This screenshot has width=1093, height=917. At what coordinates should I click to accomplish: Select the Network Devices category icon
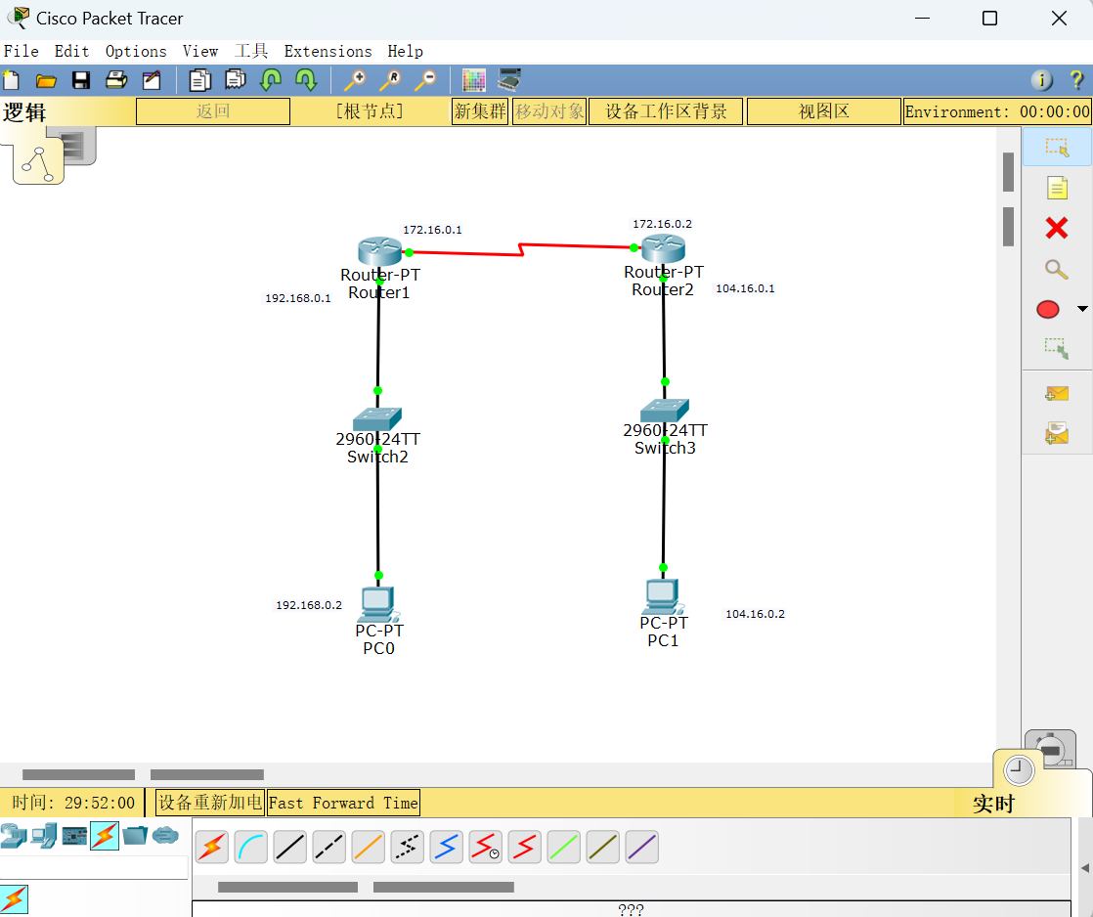click(14, 836)
